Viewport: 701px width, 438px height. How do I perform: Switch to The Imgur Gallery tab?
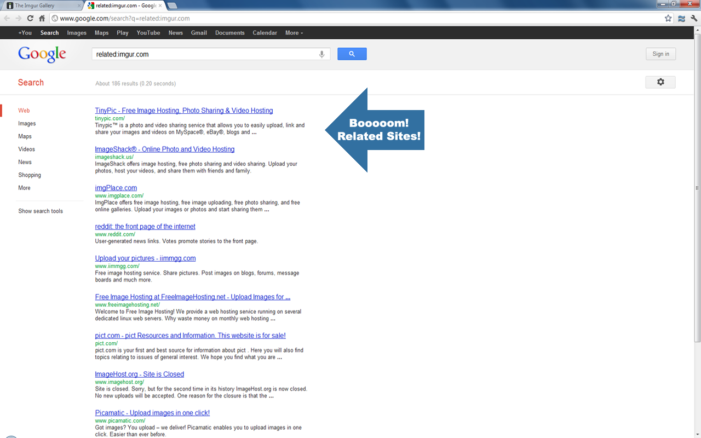coord(42,5)
